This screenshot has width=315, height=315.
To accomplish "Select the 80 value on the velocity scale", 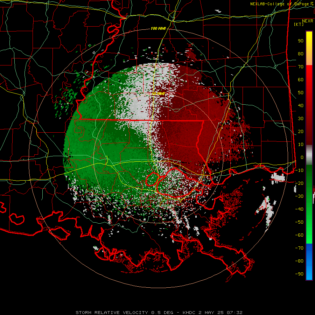I will tap(301, 54).
